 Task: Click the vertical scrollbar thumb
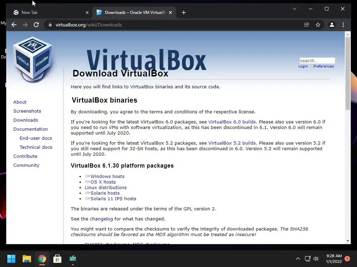point(348,74)
